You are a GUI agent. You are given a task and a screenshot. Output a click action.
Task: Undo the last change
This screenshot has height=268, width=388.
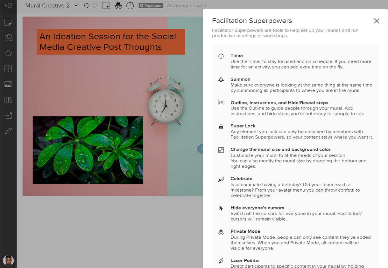87,5
